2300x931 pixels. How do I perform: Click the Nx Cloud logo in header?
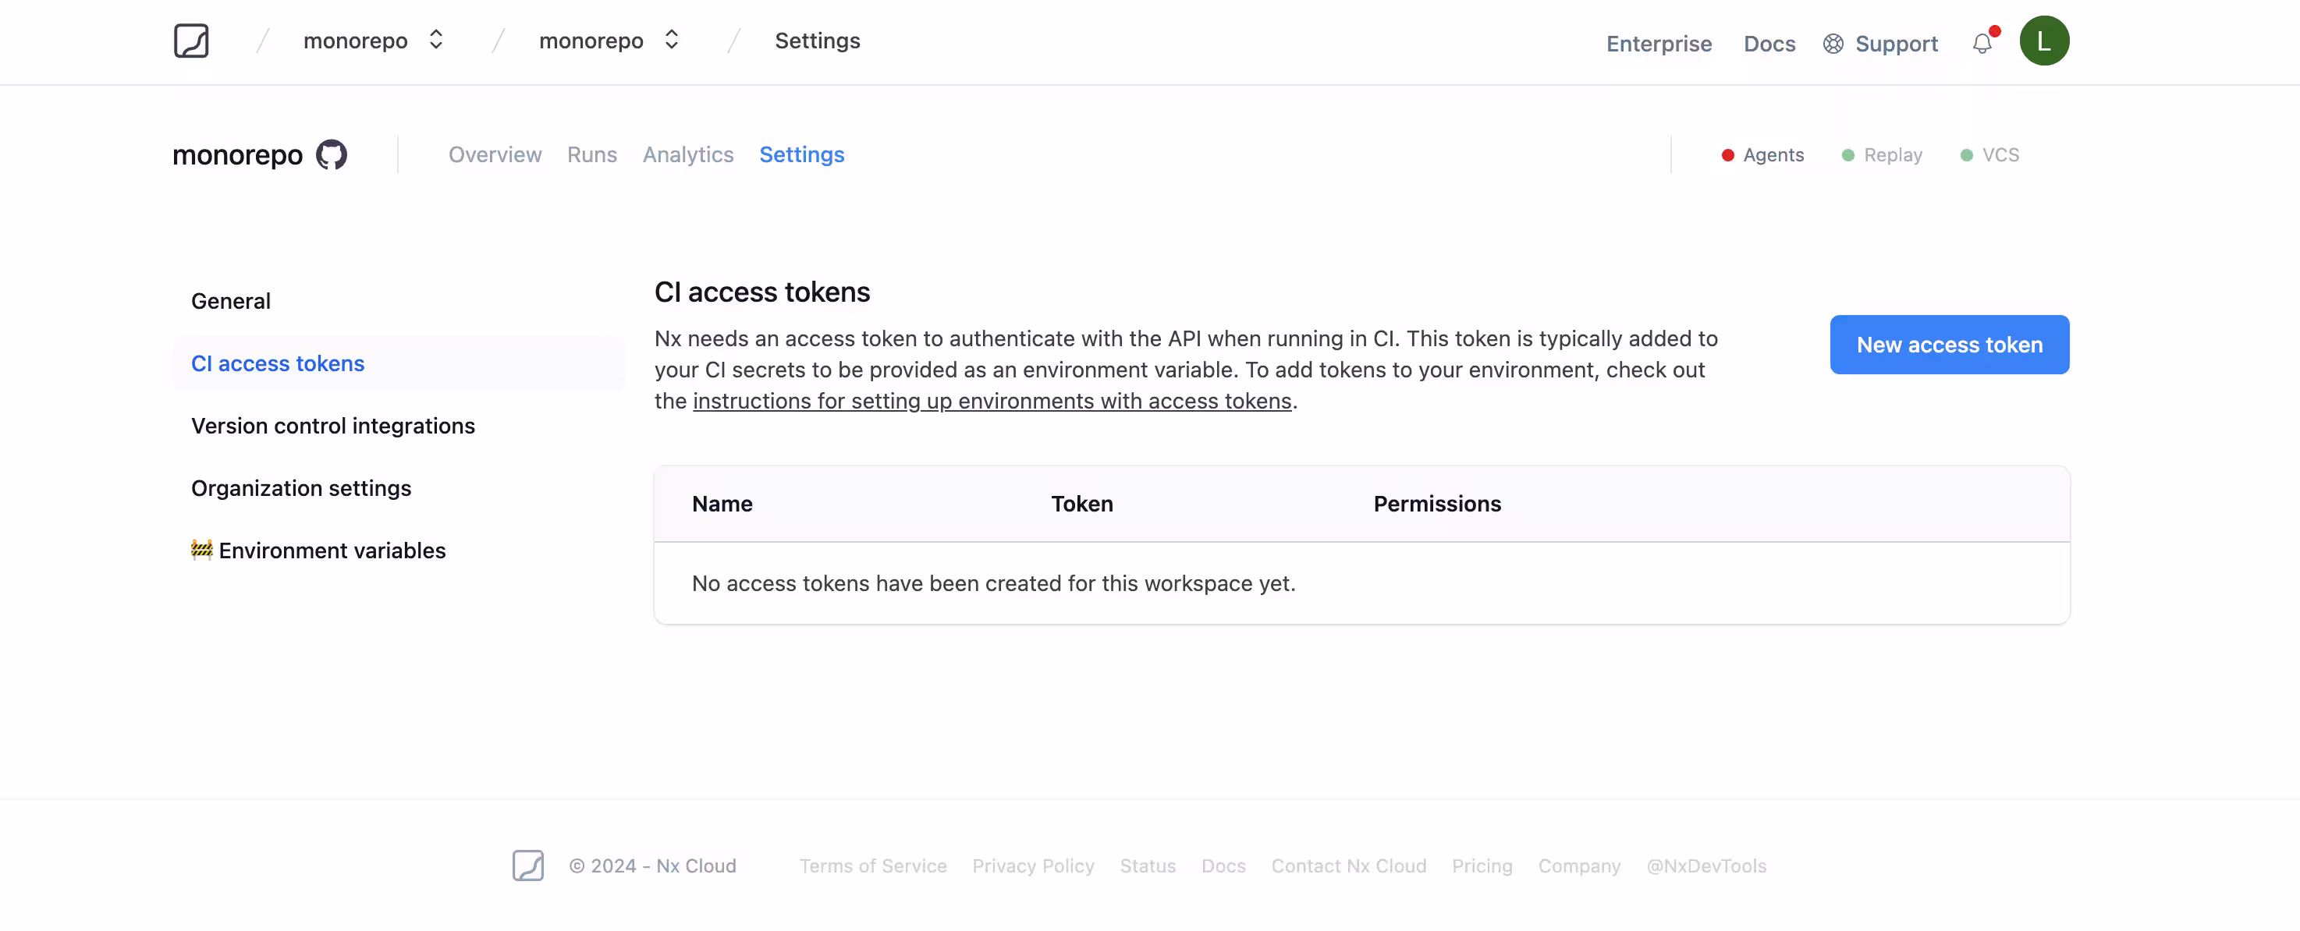pyautogui.click(x=191, y=41)
